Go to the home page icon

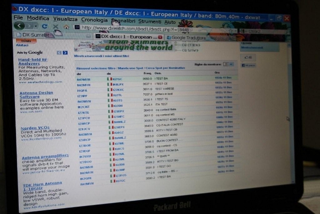click(x=66, y=27)
